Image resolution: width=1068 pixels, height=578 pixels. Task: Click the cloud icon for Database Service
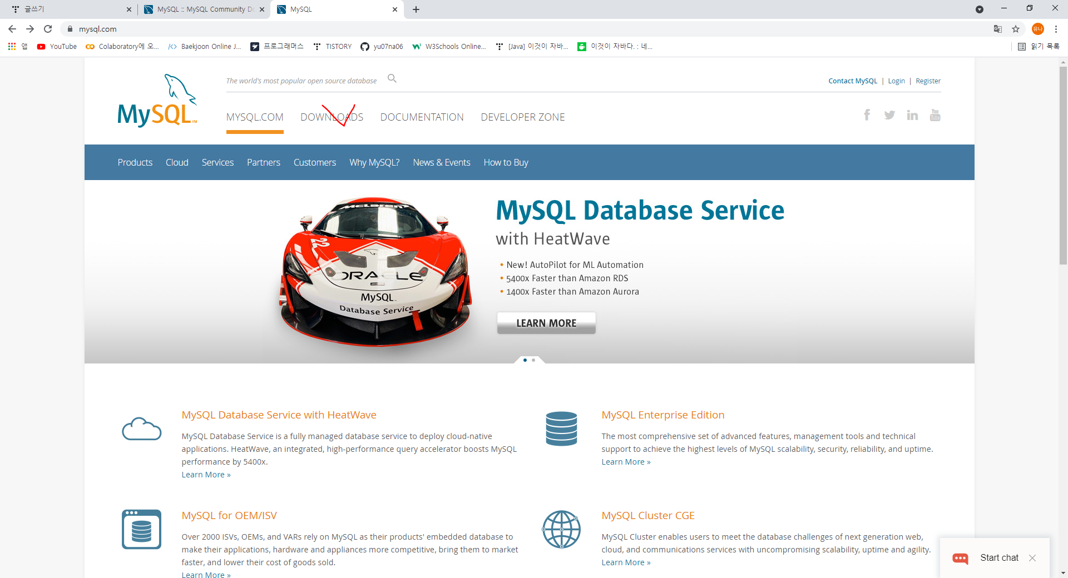coord(142,428)
